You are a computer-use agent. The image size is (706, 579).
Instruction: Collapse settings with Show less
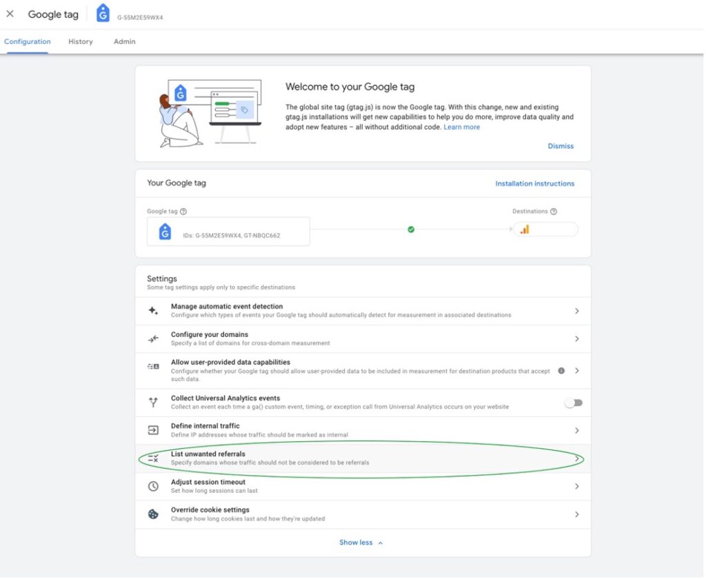click(x=361, y=542)
